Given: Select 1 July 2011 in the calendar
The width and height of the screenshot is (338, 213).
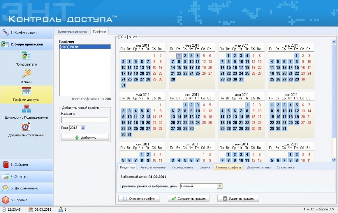Looking at the screenshot, I should 247,105.
